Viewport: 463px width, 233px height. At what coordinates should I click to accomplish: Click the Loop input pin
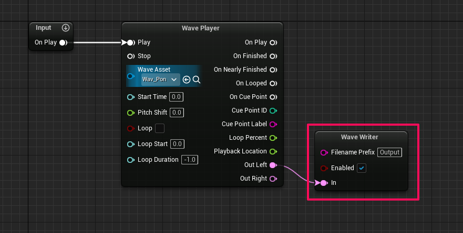(x=131, y=128)
